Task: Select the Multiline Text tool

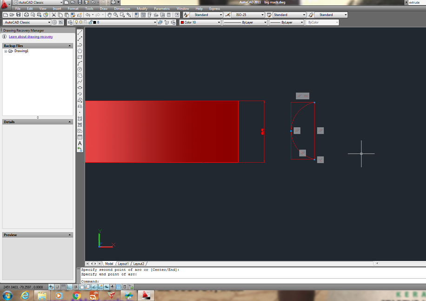Action: pyautogui.click(x=80, y=144)
